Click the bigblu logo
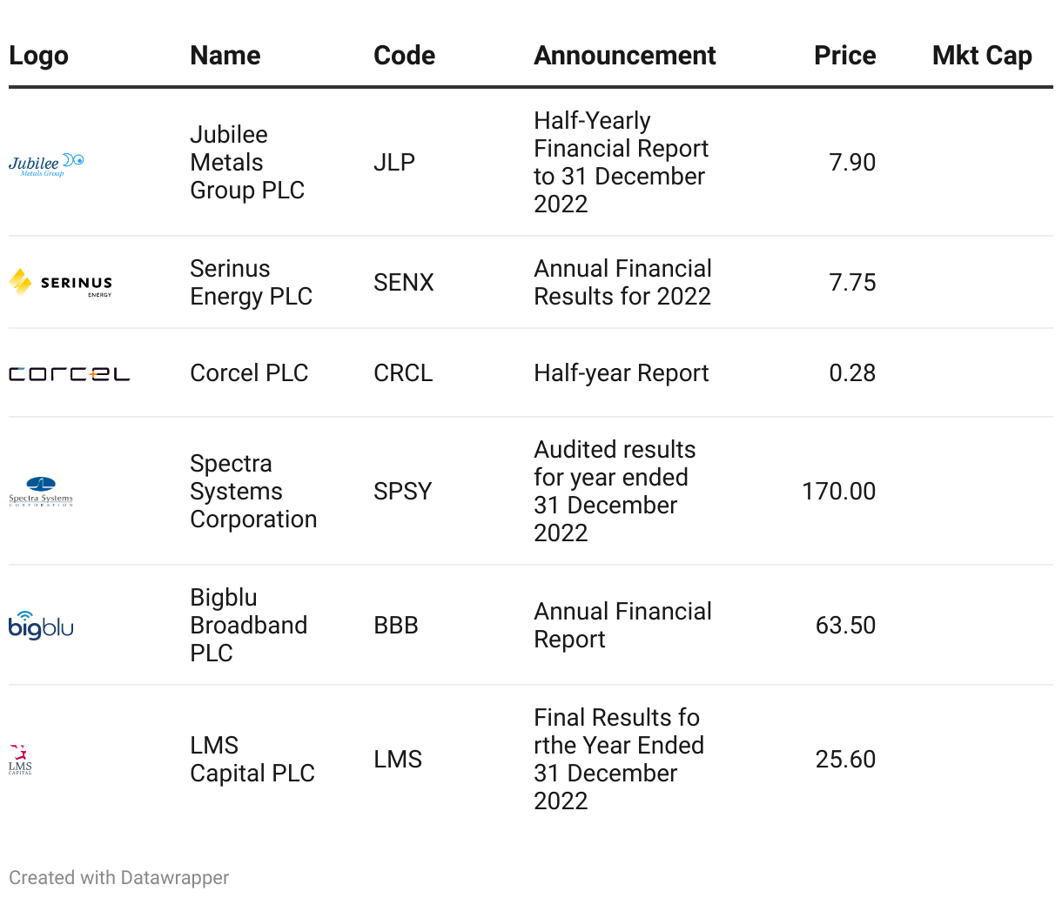This screenshot has height=898, width=1062. tap(41, 625)
